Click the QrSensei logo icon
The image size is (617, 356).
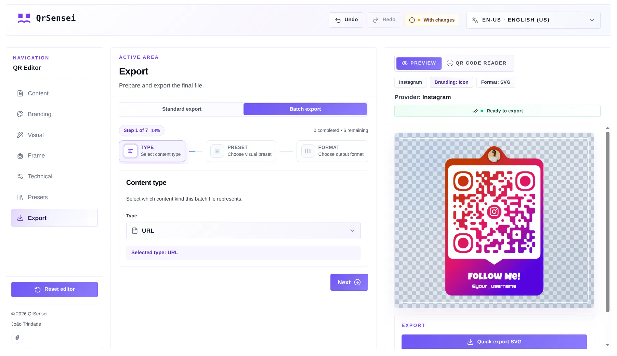point(24,18)
